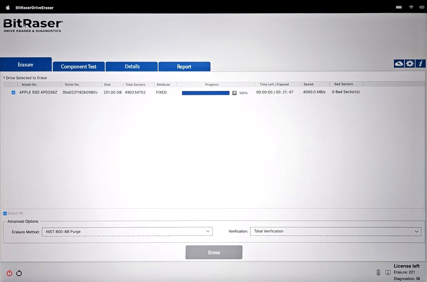Click the 490234752 total sectors value
The width and height of the screenshot is (427, 282).
[x=135, y=92]
